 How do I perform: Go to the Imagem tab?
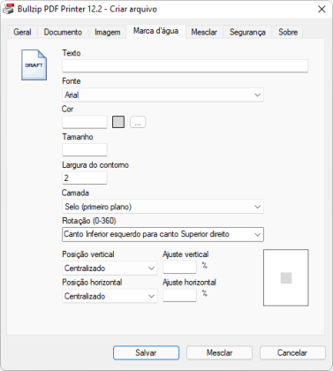(x=108, y=32)
